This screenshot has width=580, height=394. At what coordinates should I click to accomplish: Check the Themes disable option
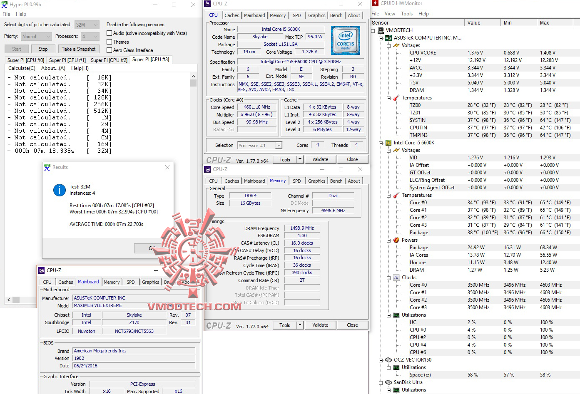point(109,42)
